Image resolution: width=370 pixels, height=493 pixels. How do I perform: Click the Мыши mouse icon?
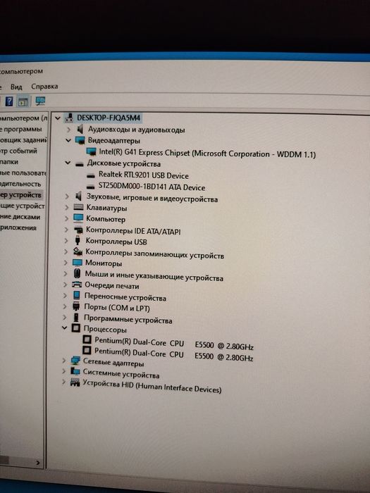(x=77, y=273)
